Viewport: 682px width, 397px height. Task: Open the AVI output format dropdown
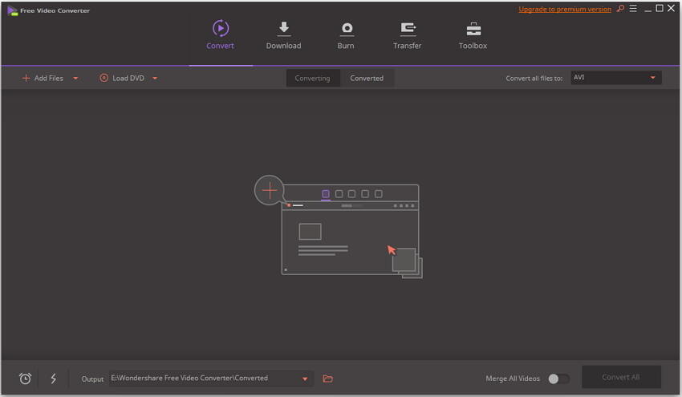pos(616,78)
